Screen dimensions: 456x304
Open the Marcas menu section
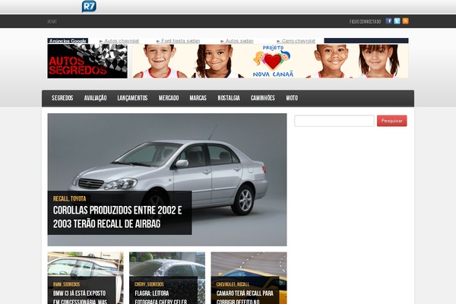pos(198,98)
